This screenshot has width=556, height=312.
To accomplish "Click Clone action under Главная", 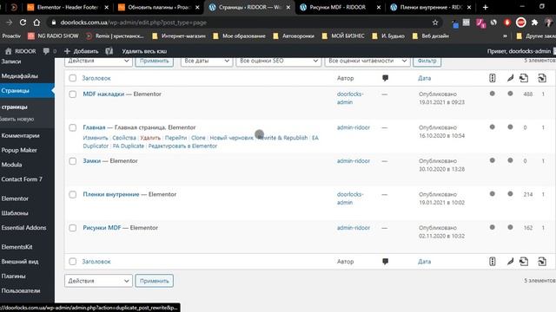I will 198,138.
